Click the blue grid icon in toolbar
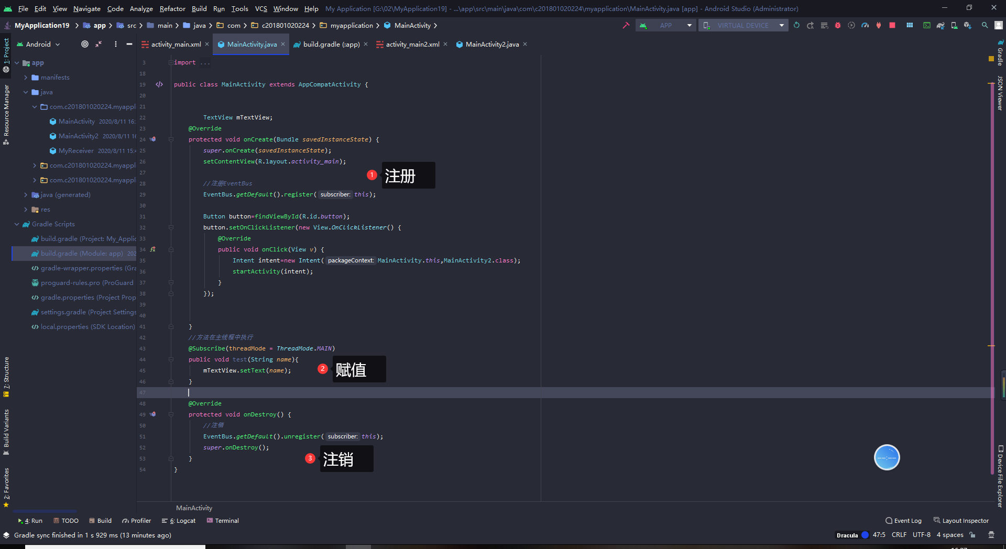 click(910, 25)
